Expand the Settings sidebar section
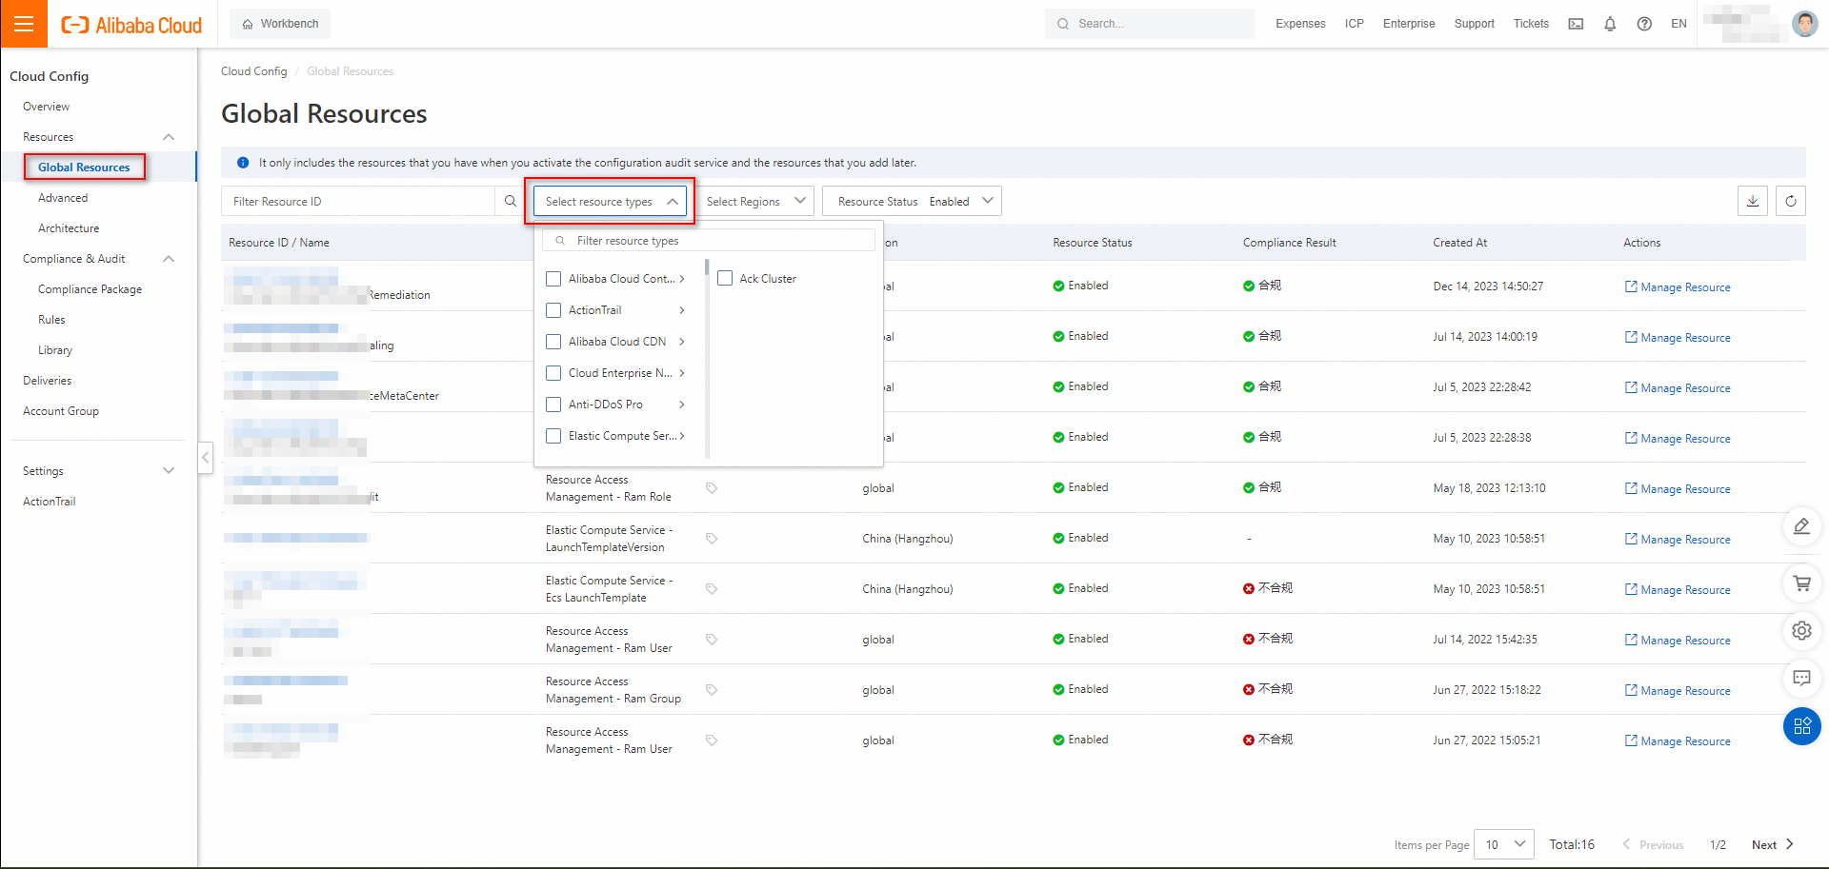The height and width of the screenshot is (869, 1829). point(169,471)
